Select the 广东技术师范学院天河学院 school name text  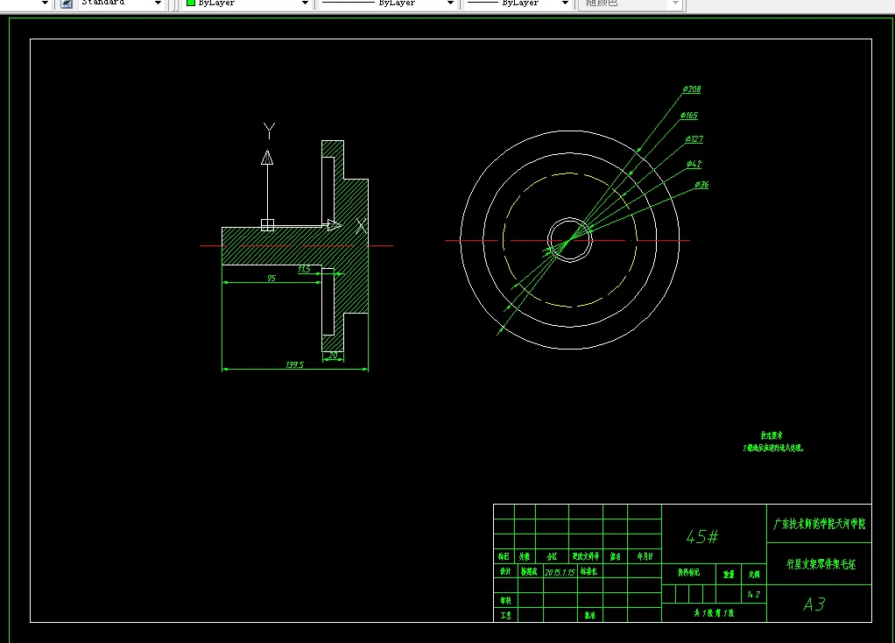819,524
